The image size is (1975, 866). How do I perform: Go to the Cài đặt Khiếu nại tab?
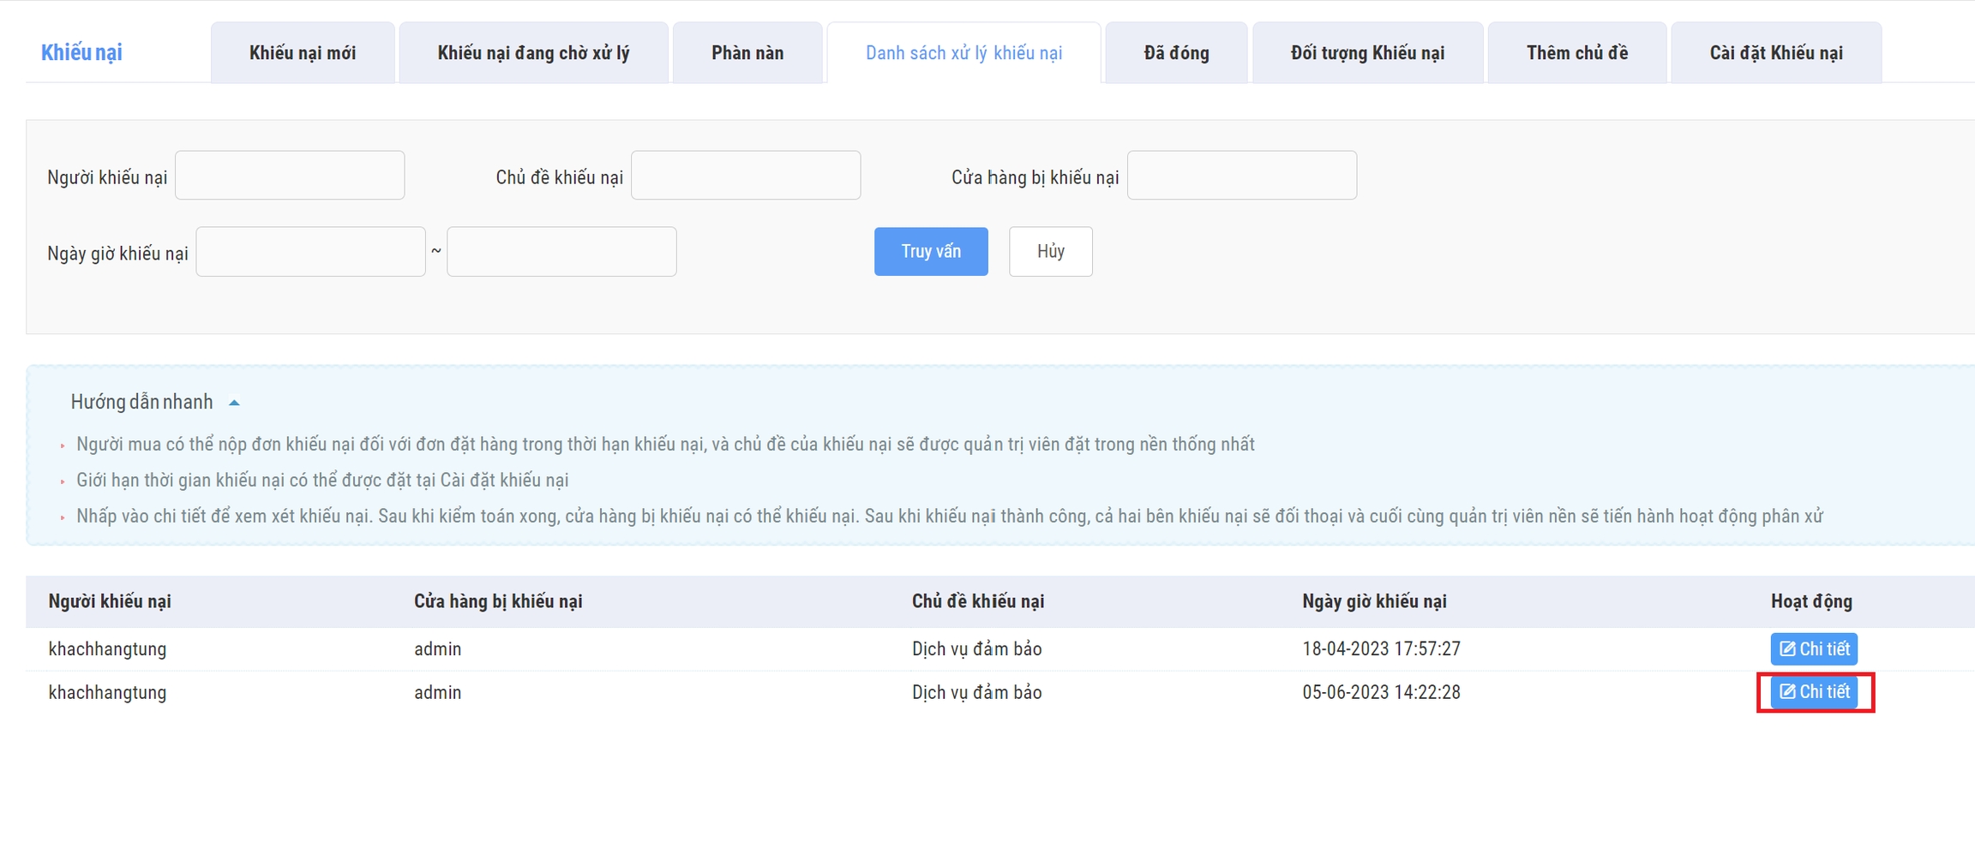click(x=1775, y=53)
